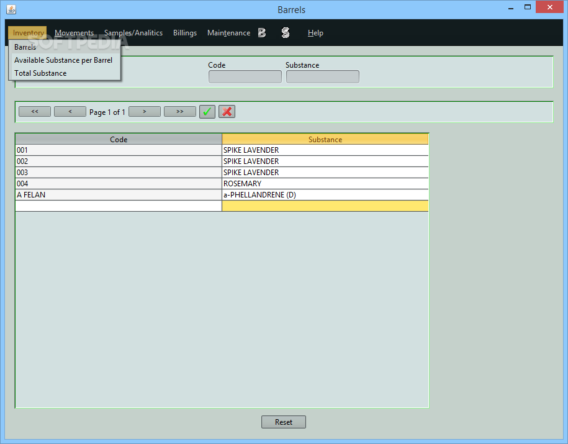568x444 pixels.
Task: Open the Samples/Analitics menu
Action: click(x=133, y=33)
